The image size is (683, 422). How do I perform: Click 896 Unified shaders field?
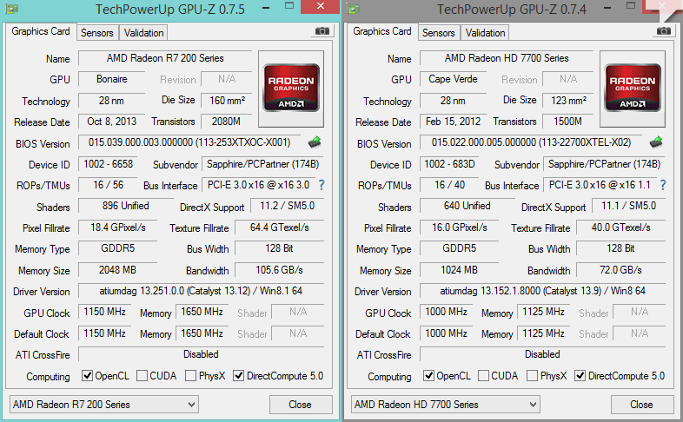[126, 206]
